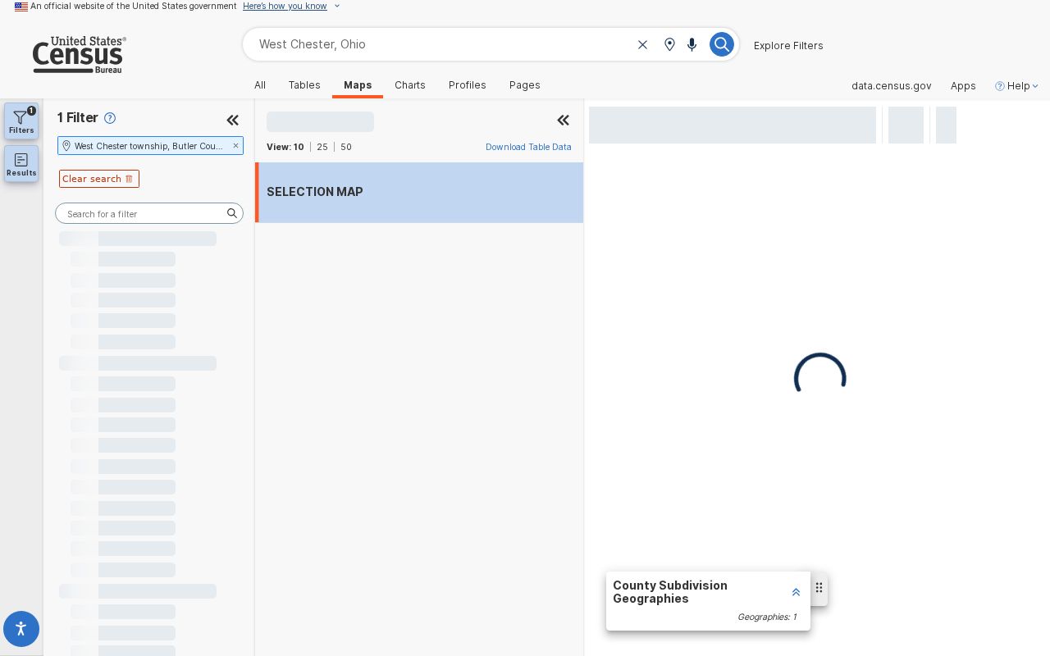Activate voice search microphone icon
1050x656 pixels.
tap(692, 44)
